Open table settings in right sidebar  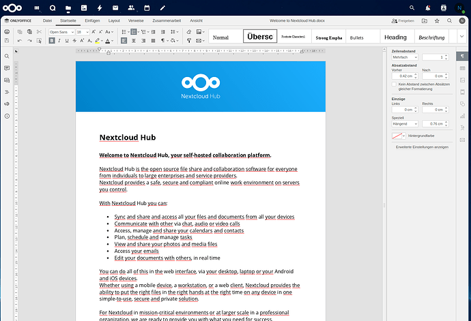462,68
